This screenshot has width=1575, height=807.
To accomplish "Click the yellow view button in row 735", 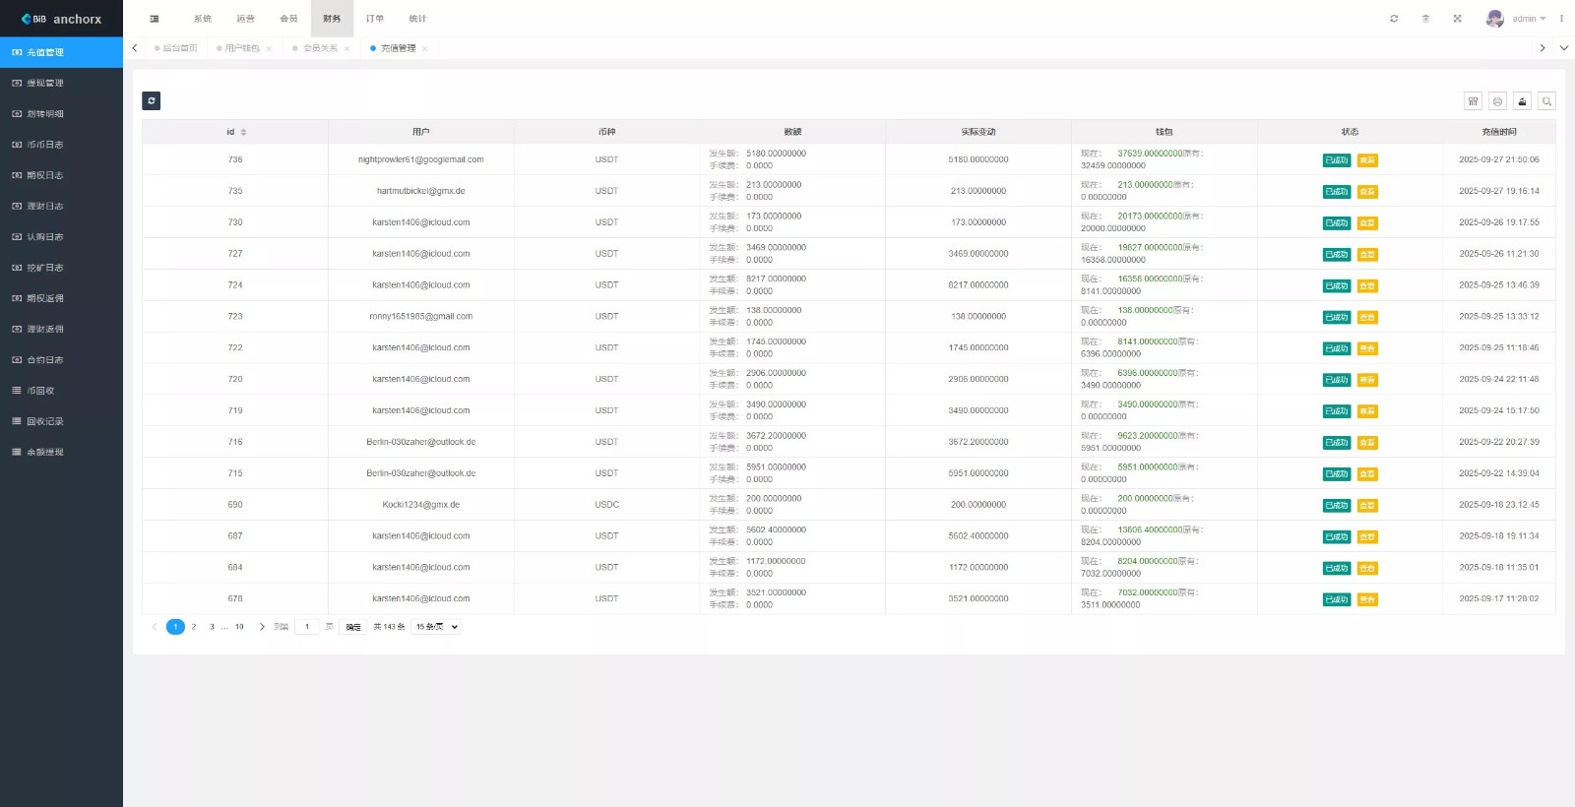I will (x=1367, y=192).
